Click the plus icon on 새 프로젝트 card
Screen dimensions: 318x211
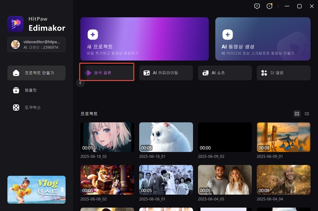93,35
